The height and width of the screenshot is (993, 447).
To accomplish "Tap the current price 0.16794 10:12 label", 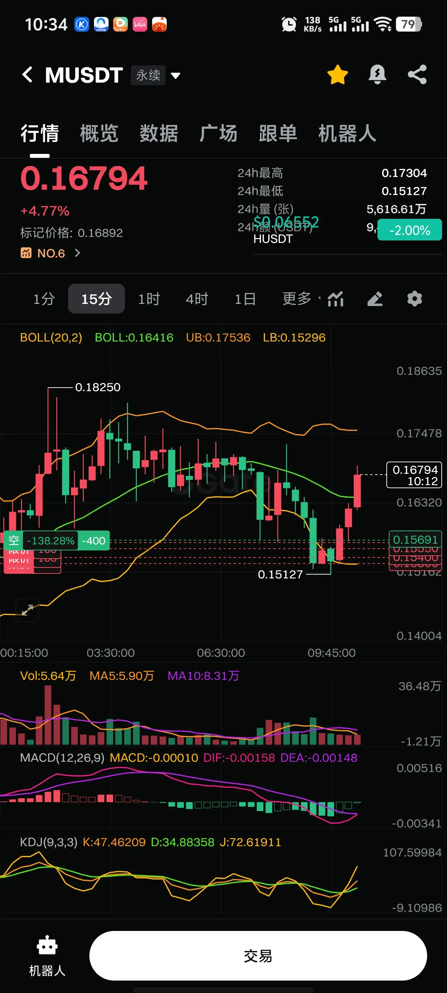I will (415, 475).
